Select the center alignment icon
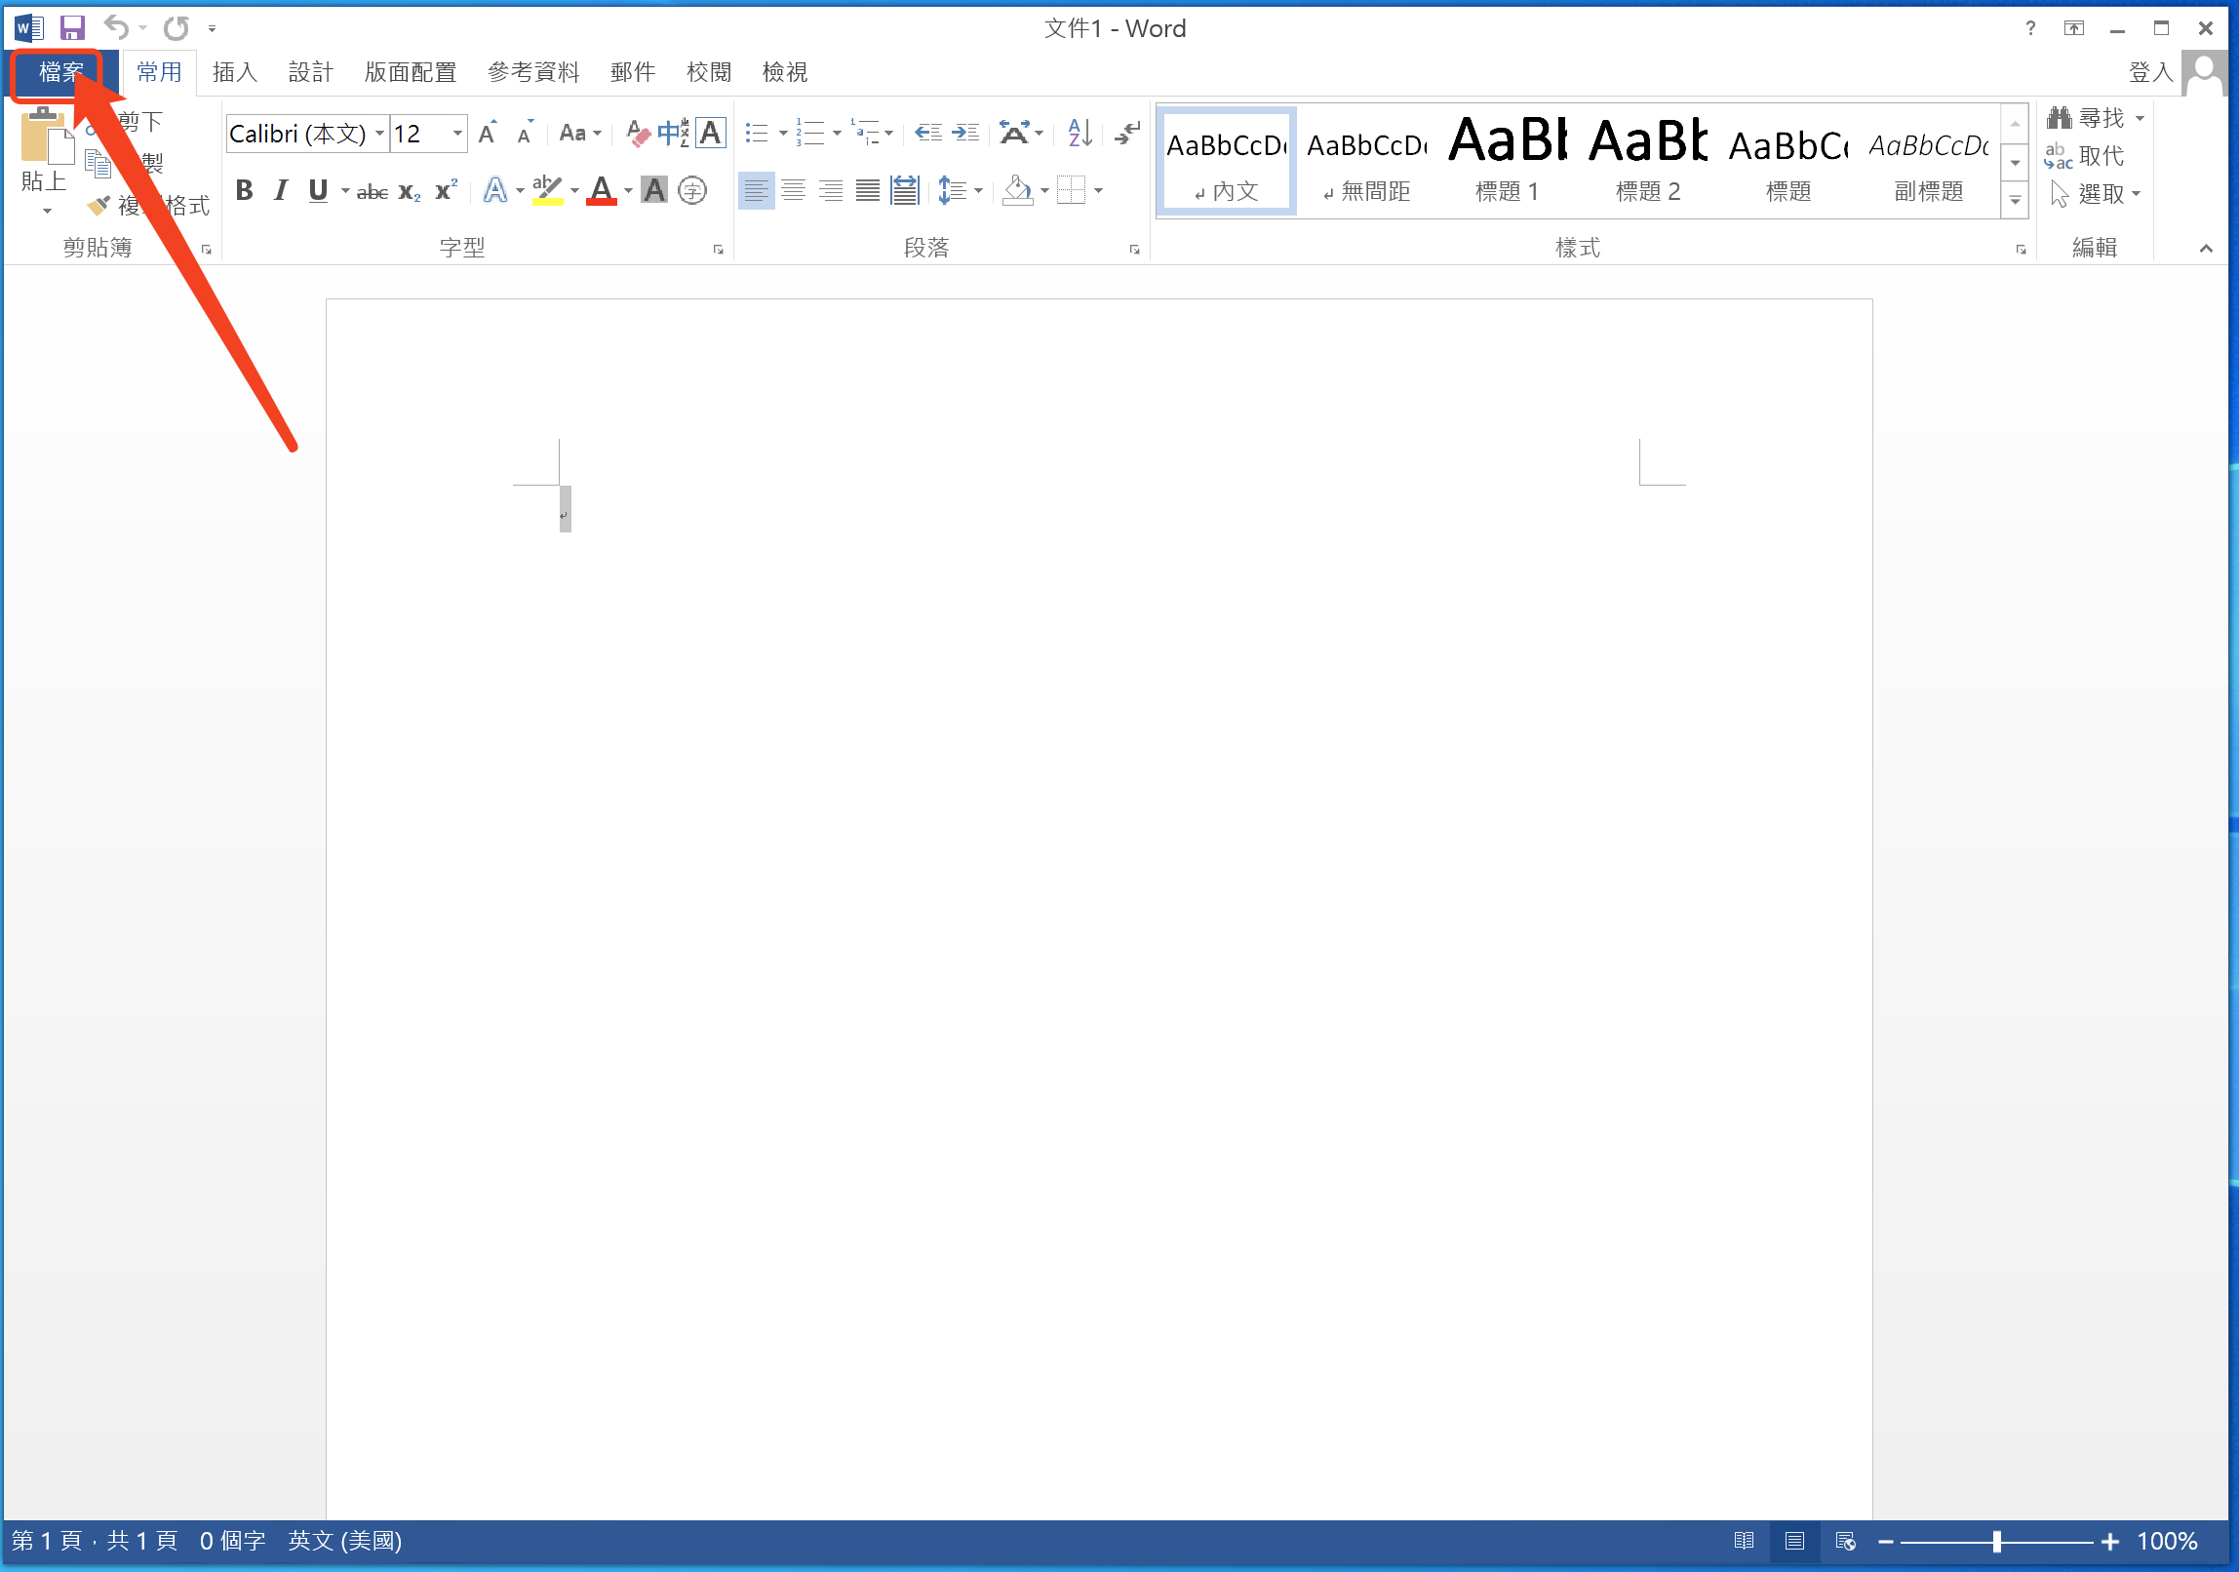This screenshot has height=1572, width=2239. coord(794,190)
